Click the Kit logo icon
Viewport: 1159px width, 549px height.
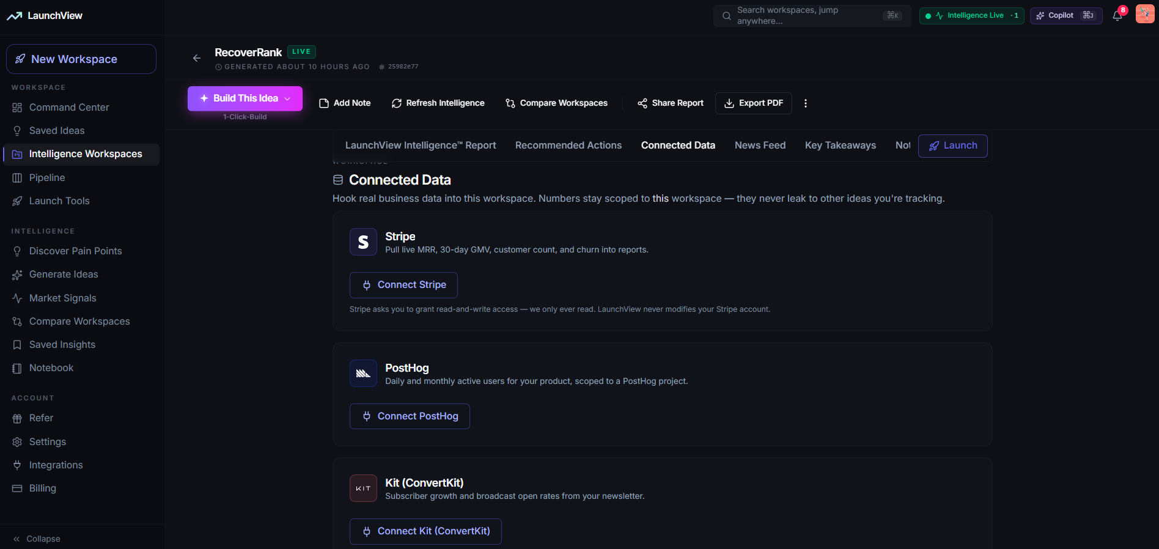(x=363, y=488)
